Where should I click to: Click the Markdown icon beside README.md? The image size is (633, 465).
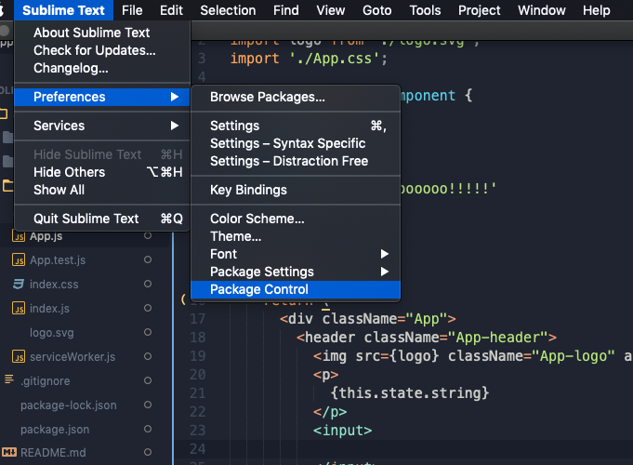pos(9,452)
